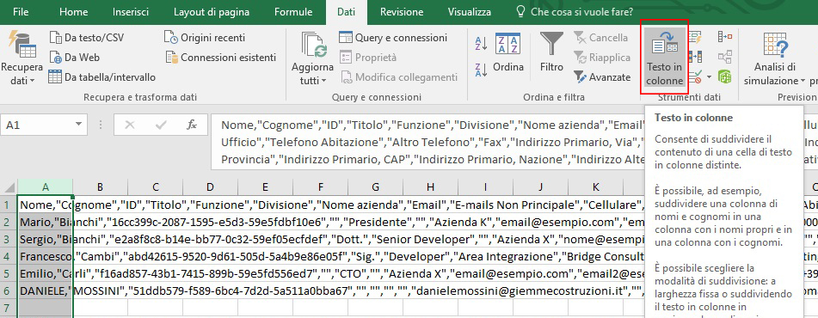
Task: Click cell A2 starting with Mario
Action: pyautogui.click(x=46, y=222)
